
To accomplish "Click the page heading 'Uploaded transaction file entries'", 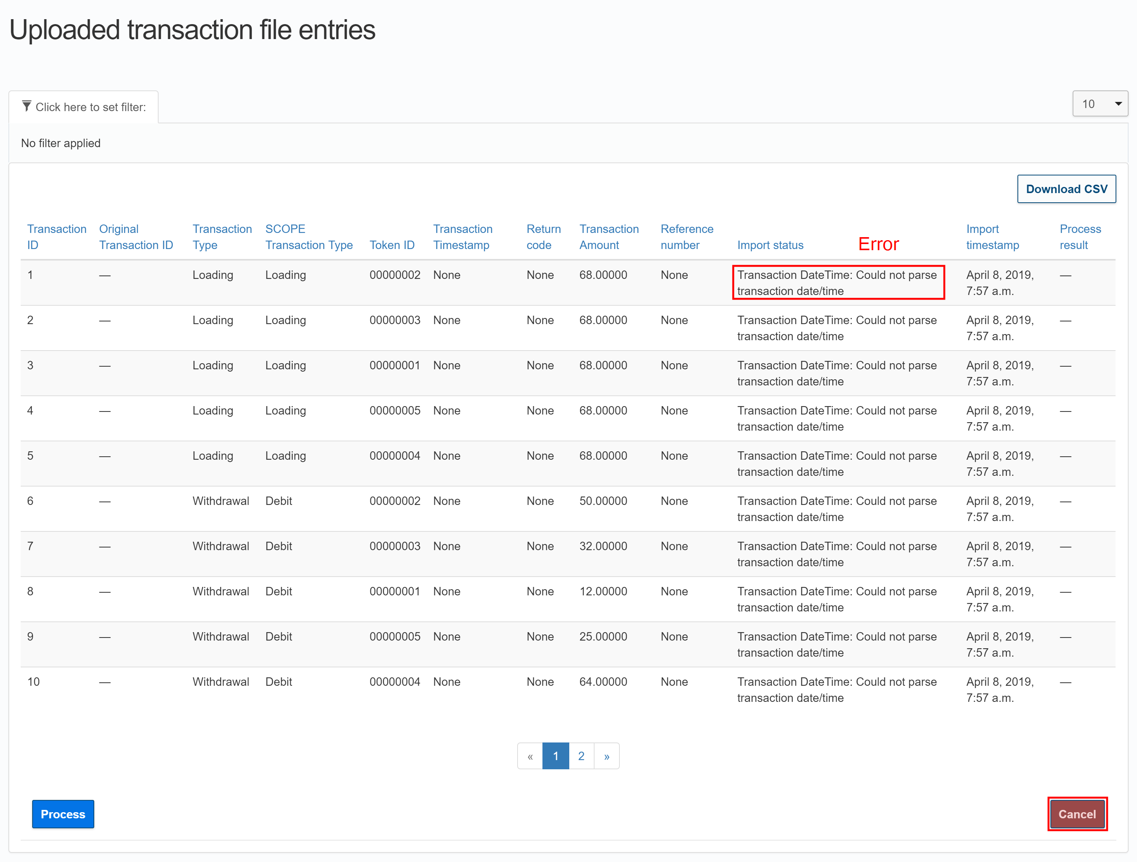I will click(192, 30).
